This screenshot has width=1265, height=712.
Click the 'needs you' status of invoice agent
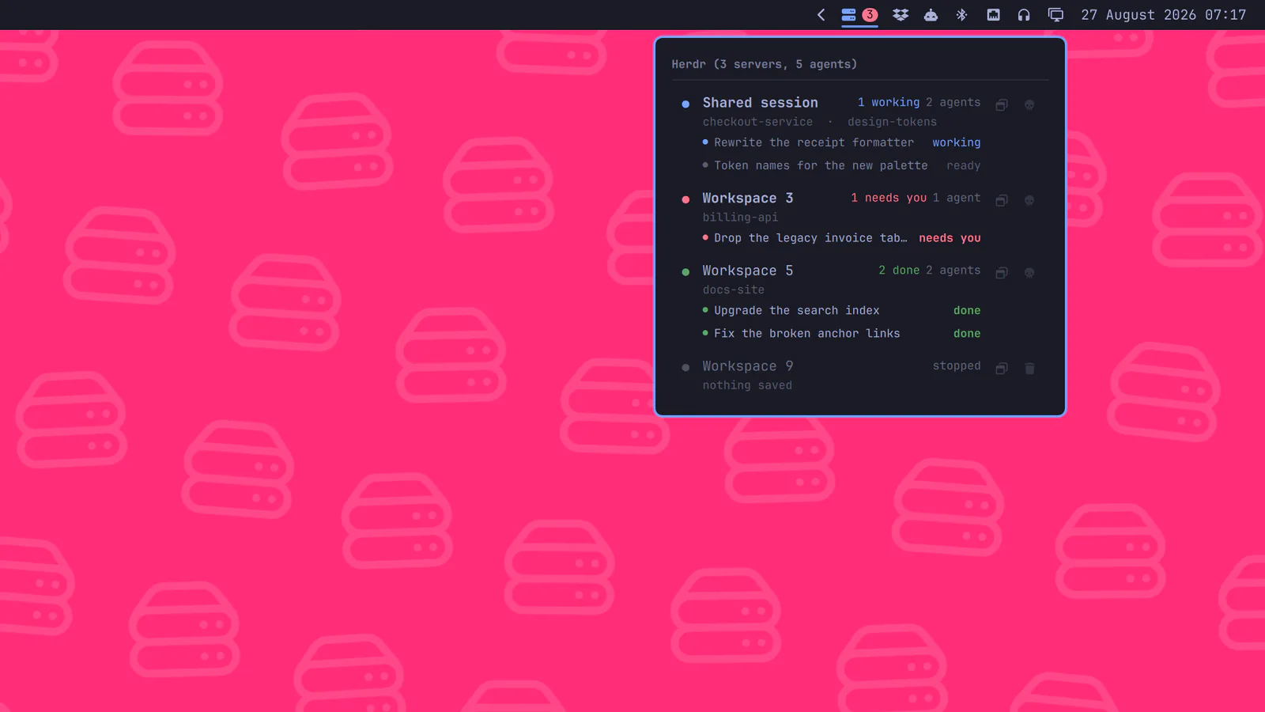pos(950,238)
